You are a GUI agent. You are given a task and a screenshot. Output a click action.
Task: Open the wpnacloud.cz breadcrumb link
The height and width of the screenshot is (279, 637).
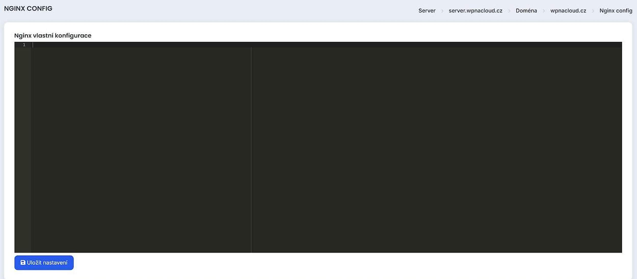(568, 11)
